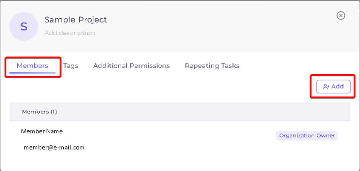Click the purple S project avatar

(24, 26)
